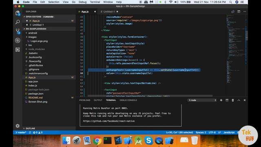Switch to the Problems panel tab
Viewport: 261px width, 147px height.
[84, 100]
